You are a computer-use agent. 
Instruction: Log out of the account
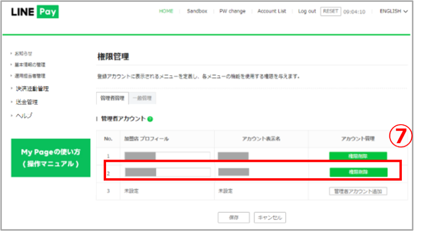(x=307, y=11)
